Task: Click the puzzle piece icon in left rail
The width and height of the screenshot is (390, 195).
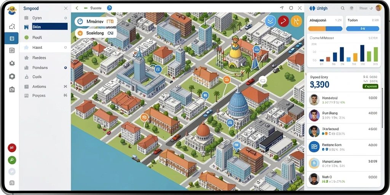Action: [12, 26]
